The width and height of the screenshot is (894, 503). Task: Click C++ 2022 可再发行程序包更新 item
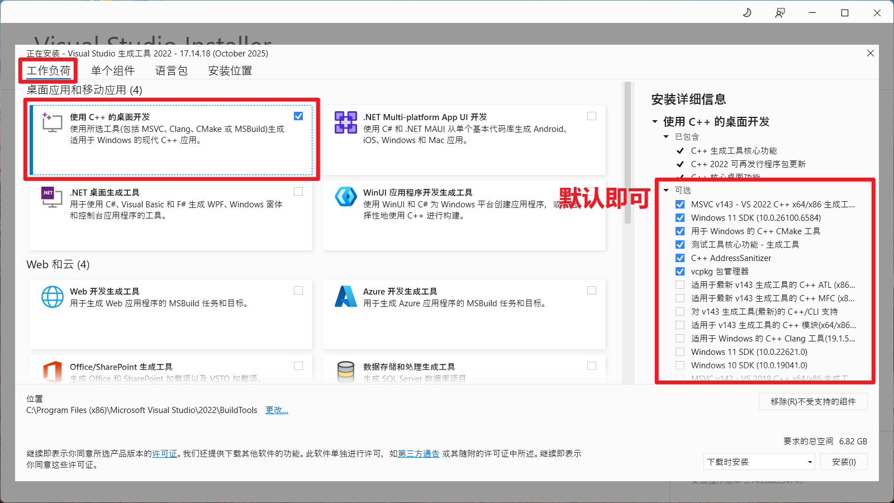pos(748,164)
